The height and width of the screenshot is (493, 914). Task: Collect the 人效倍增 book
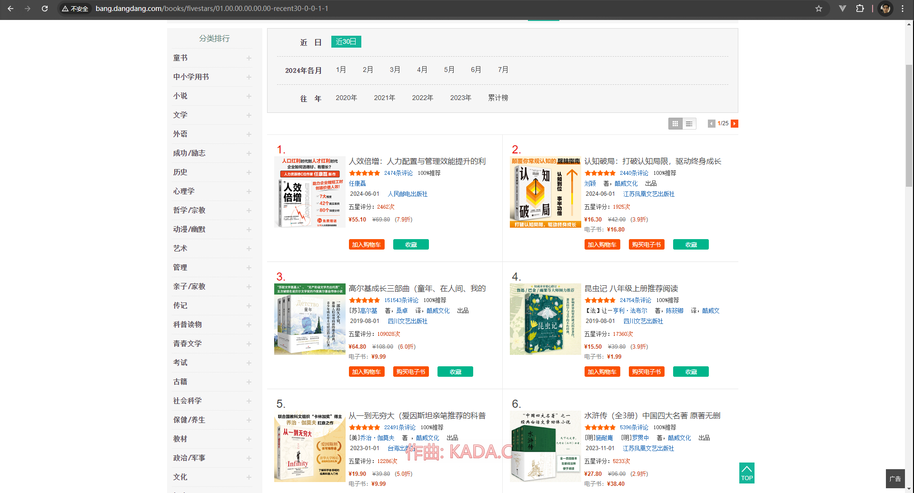tap(411, 244)
